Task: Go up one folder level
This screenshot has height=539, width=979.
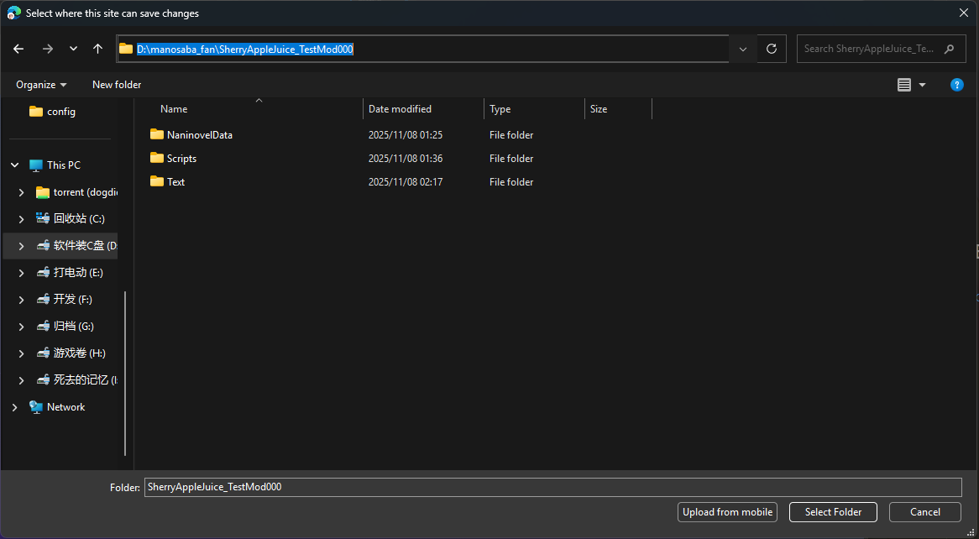Action: tap(97, 49)
